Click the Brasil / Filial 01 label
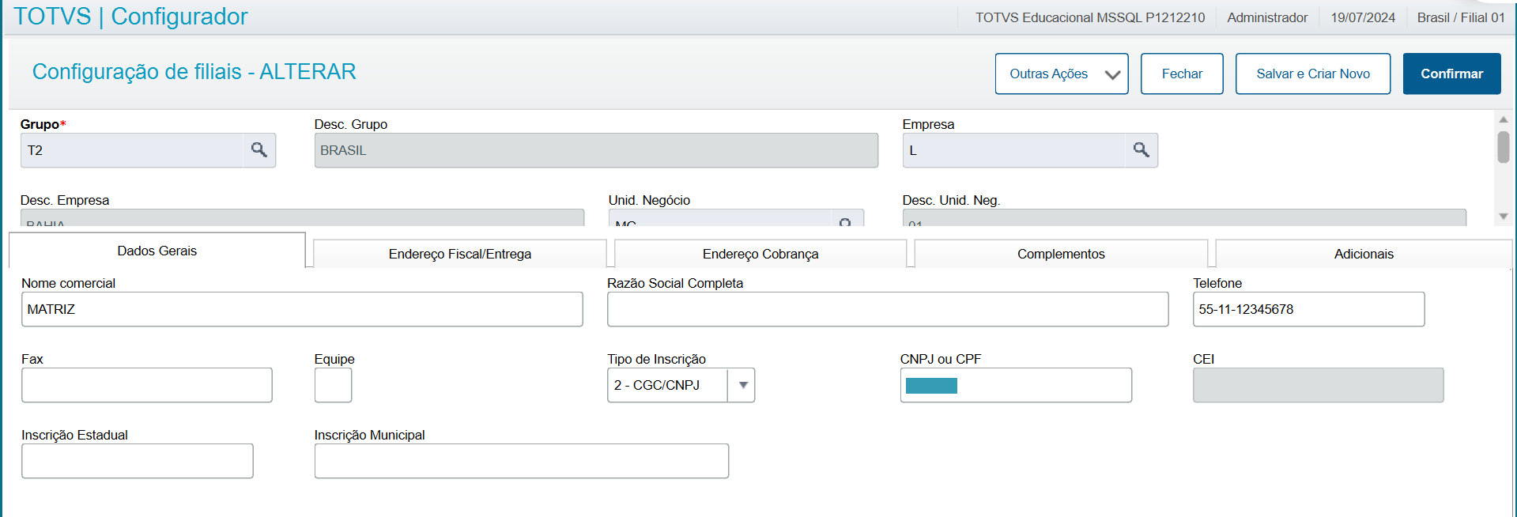Image resolution: width=1517 pixels, height=517 pixels. pyautogui.click(x=1461, y=17)
